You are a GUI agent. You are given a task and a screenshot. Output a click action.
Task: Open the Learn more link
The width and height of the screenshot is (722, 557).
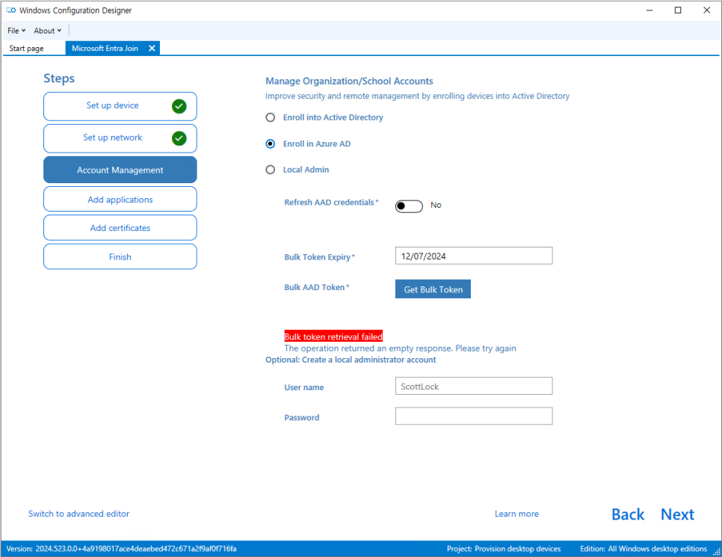pyautogui.click(x=516, y=514)
